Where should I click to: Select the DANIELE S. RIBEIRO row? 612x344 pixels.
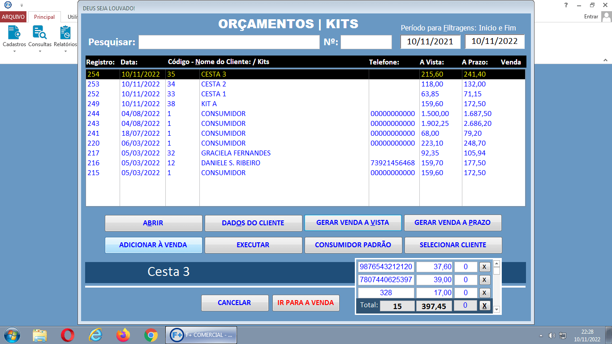click(305, 163)
